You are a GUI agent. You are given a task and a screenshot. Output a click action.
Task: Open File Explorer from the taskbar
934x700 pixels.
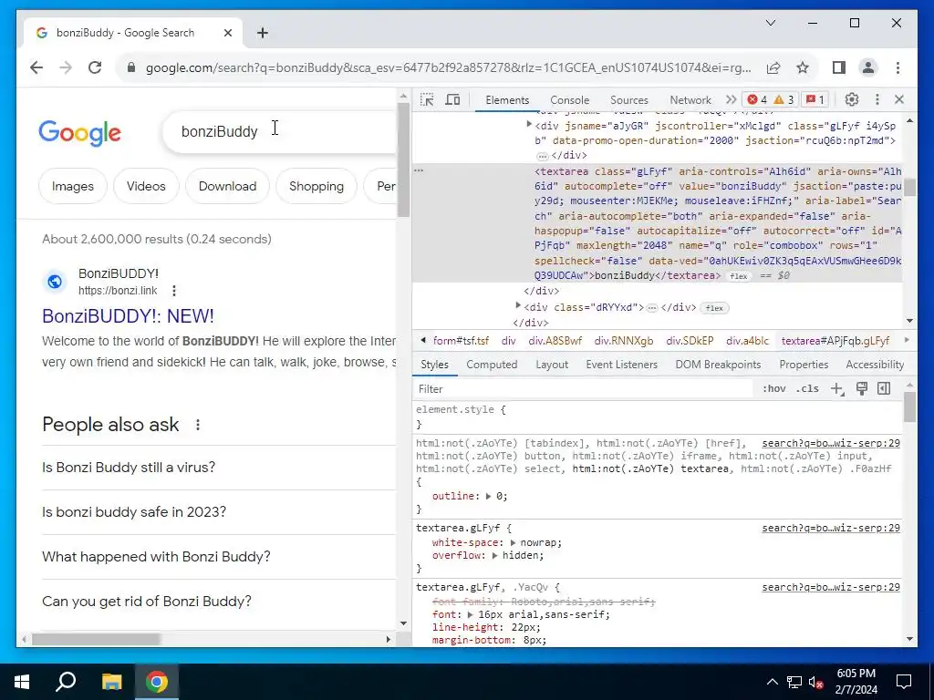(111, 682)
